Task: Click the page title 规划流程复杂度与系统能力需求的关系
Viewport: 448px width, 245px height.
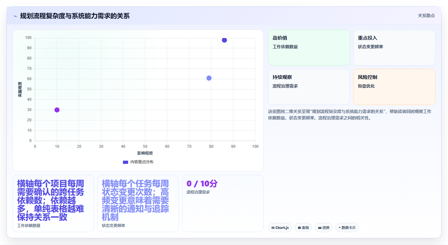Action: [75, 16]
